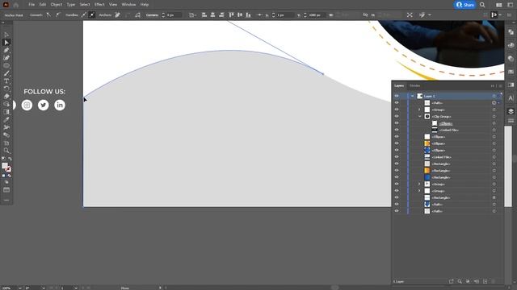Select the Type tool

click(x=6, y=81)
